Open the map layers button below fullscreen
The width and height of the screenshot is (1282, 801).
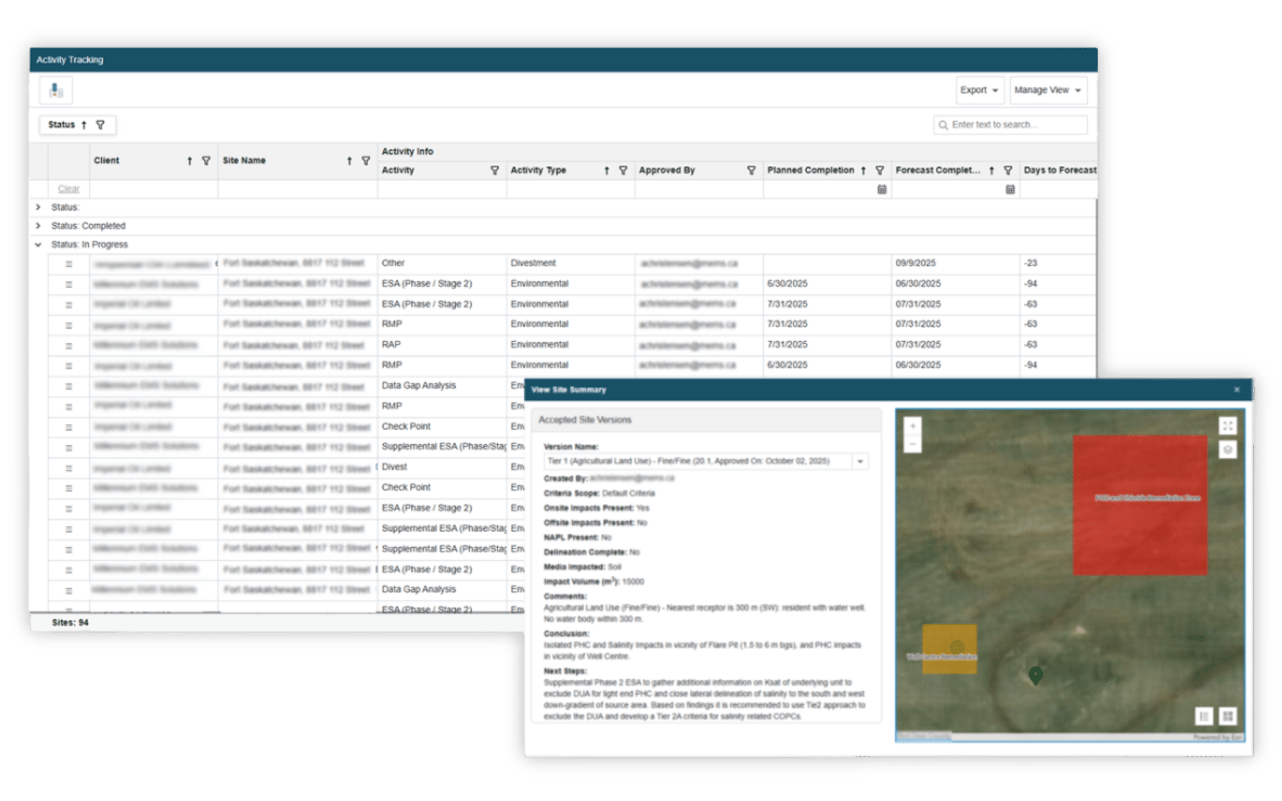(x=1227, y=450)
